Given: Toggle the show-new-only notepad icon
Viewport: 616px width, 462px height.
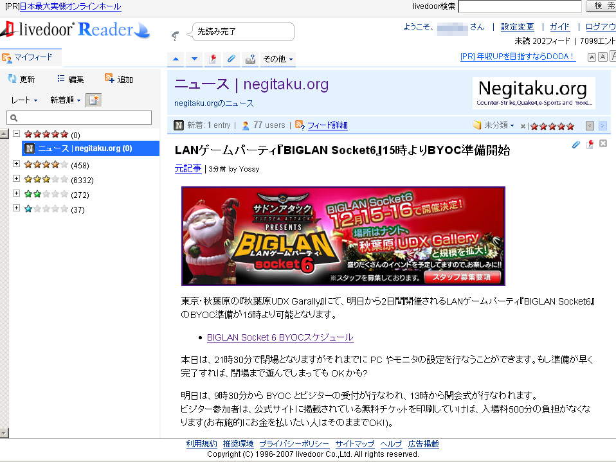Looking at the screenshot, I should click(93, 100).
